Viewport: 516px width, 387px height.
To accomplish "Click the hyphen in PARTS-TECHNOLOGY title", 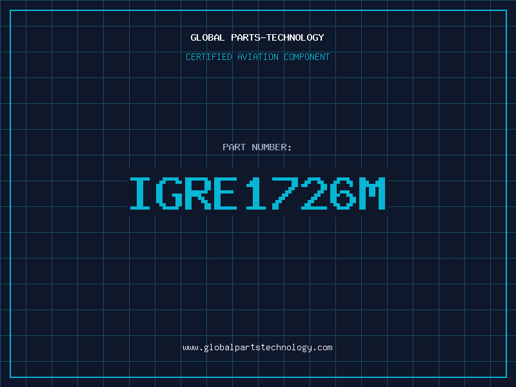I will [x=263, y=38].
